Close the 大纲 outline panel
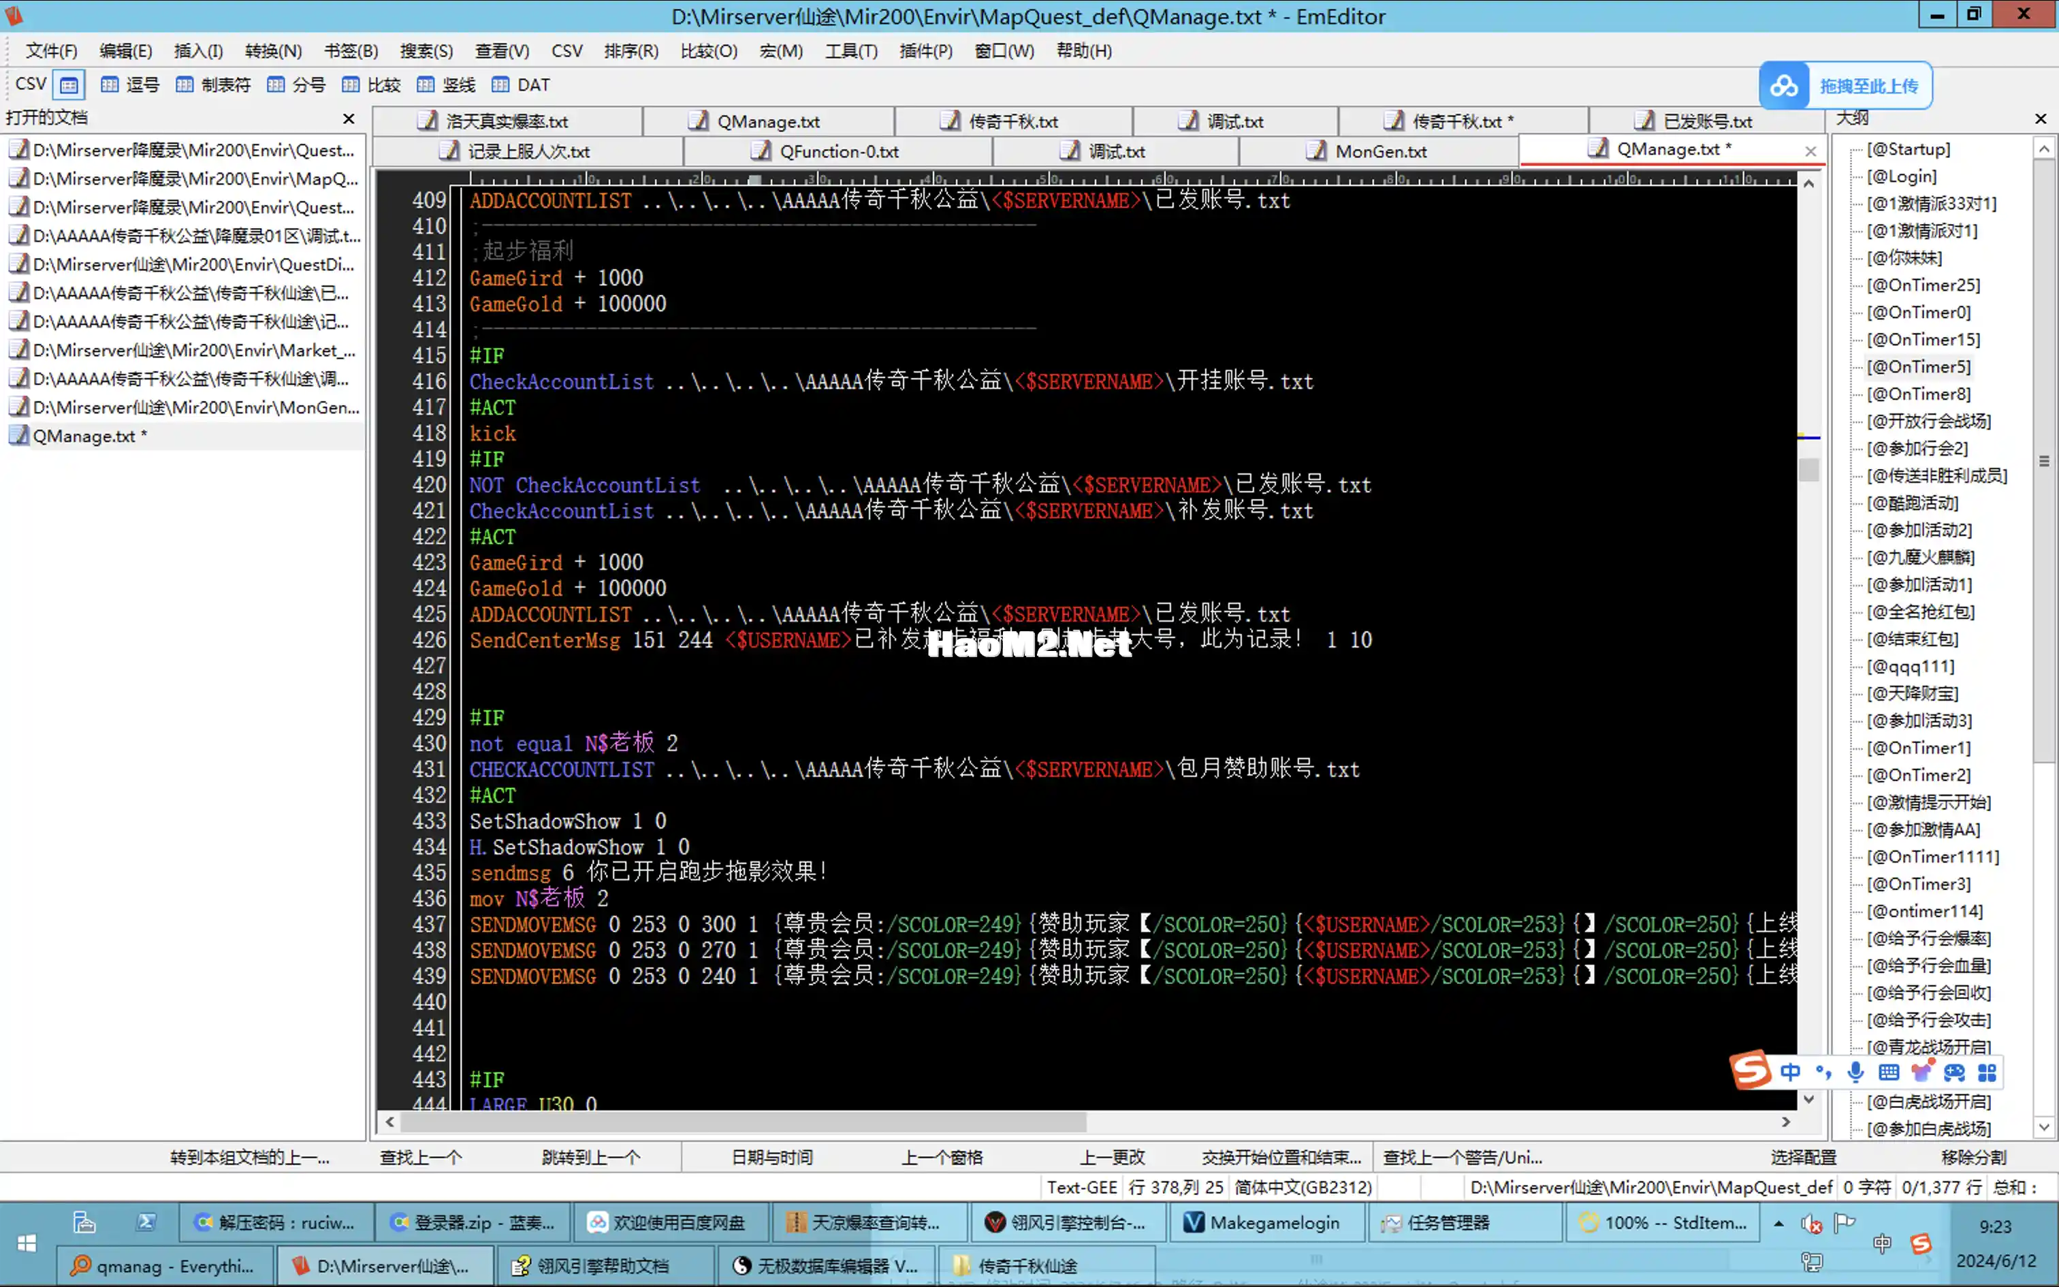The width and height of the screenshot is (2059, 1287). (x=2041, y=118)
